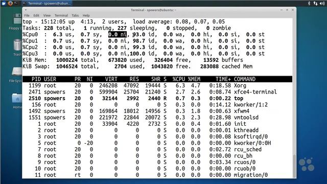The image size is (327, 184).
Task: Click the '673820' used memory value
Action: tap(118, 60)
